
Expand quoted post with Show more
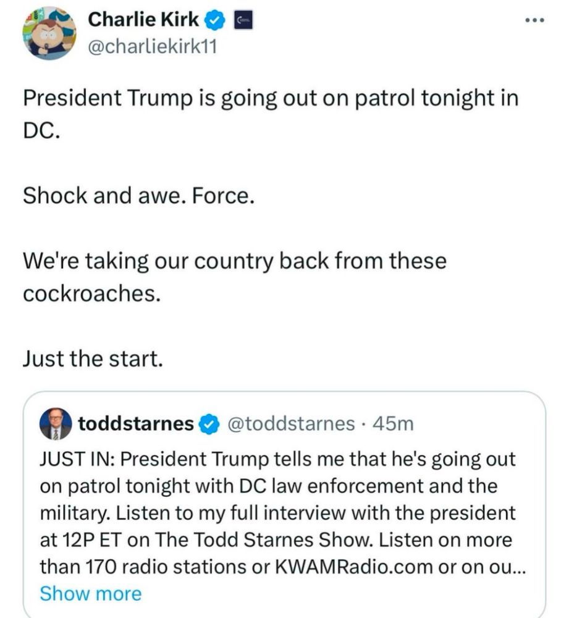point(91,593)
